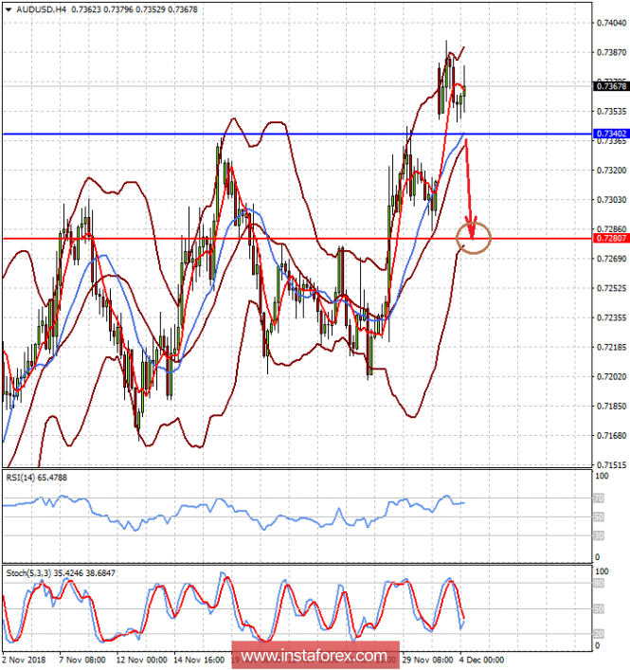Click the Stochastic 100 level scale label
Viewport: 630px width, 670px height.
pyautogui.click(x=601, y=573)
